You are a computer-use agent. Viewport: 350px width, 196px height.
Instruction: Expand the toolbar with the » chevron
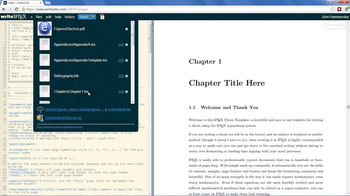point(32,17)
